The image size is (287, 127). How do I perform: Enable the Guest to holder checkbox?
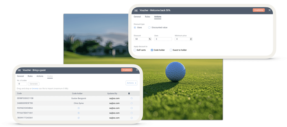(171, 50)
